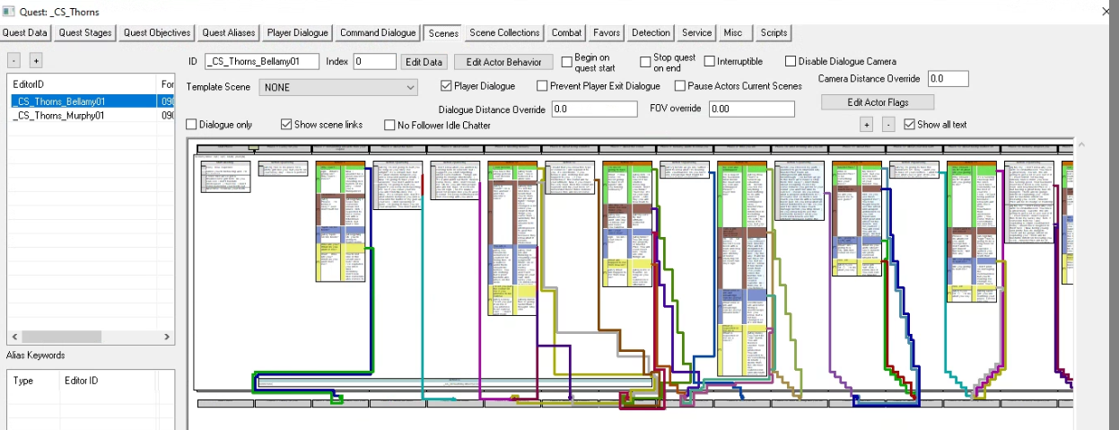Switch to the Combat tab
Screen dimensions: 1119x430
tap(566, 33)
